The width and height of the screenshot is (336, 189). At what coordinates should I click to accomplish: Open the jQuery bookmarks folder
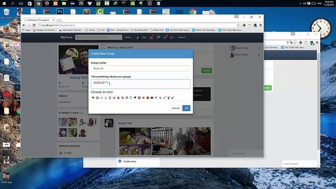(90, 30)
